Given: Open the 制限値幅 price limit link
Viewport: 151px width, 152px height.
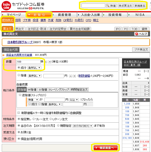Looking at the screenshot, I should click(84, 76).
